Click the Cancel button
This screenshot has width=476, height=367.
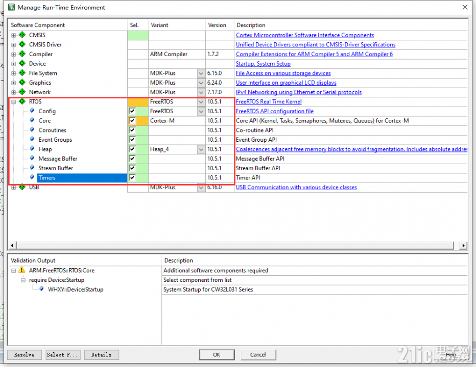click(258, 355)
